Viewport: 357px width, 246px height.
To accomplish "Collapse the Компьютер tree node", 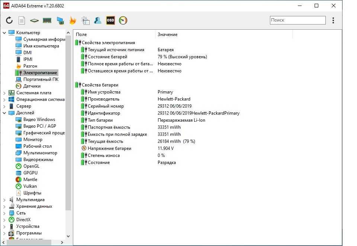I will tap(4, 33).
